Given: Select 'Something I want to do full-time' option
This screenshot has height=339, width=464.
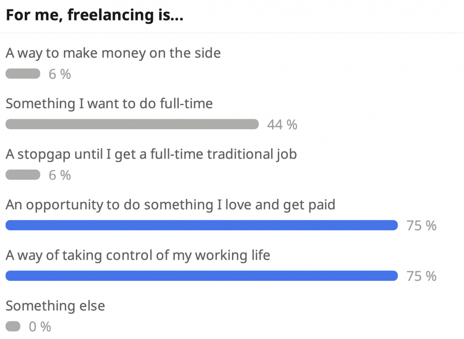Looking at the screenshot, I should [x=109, y=104].
